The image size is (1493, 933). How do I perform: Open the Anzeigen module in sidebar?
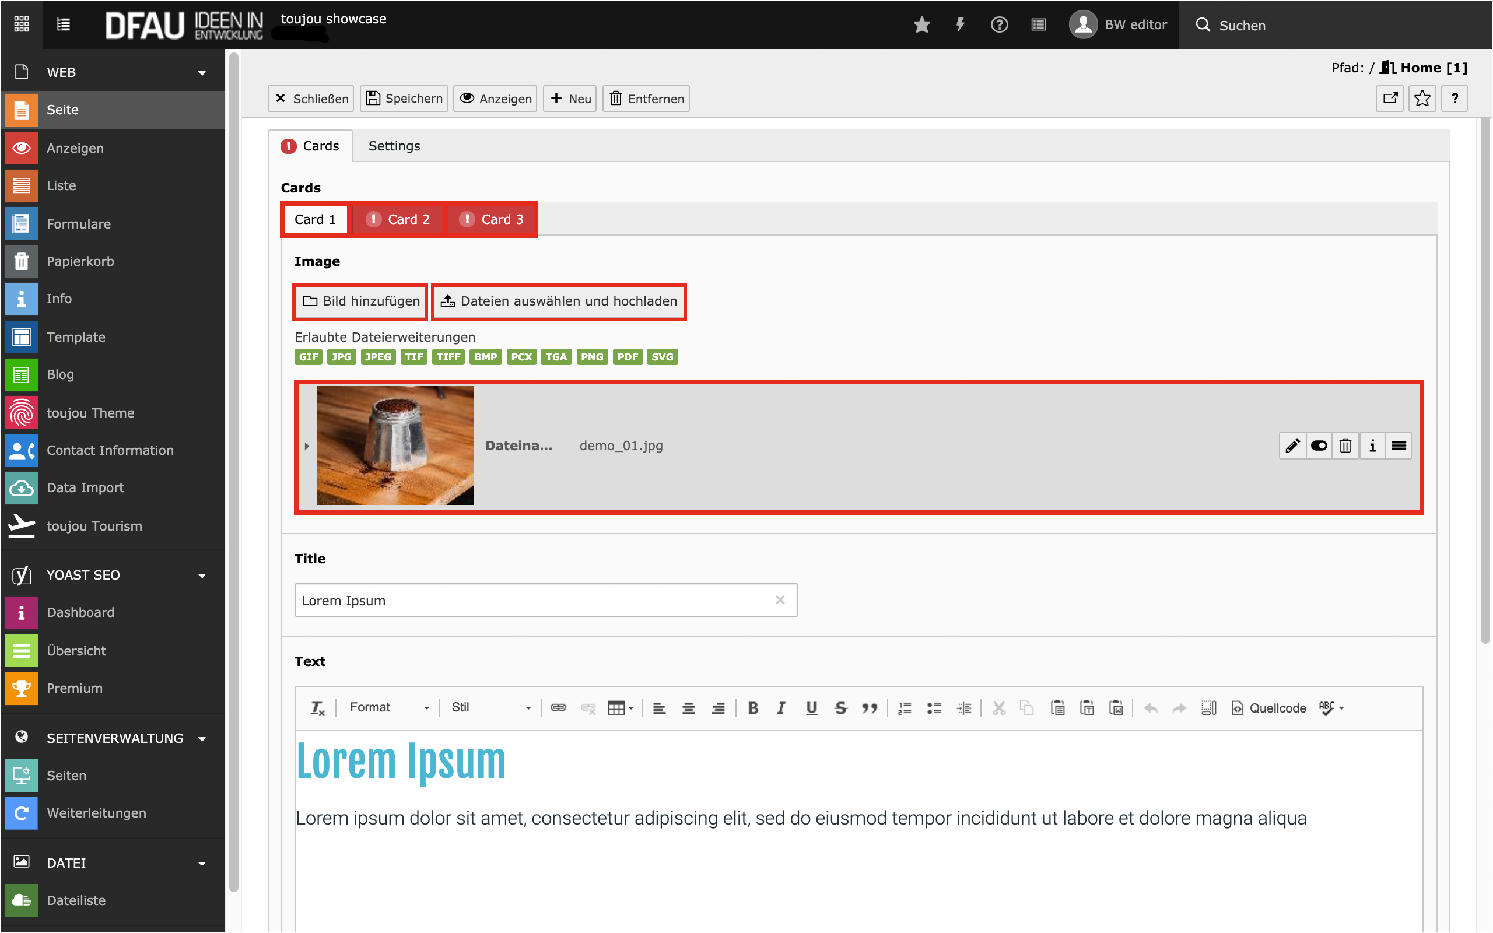point(113,148)
